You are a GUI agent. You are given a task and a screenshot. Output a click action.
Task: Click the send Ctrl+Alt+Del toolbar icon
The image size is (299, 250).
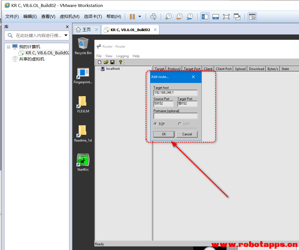click(153, 17)
